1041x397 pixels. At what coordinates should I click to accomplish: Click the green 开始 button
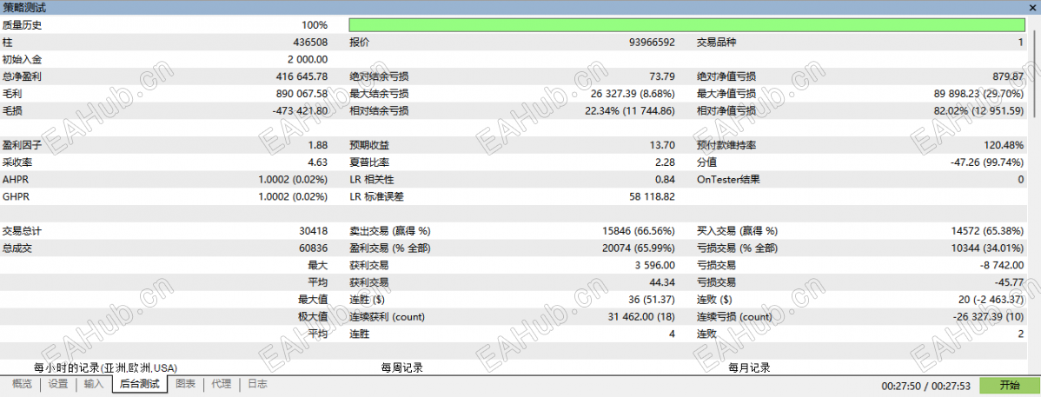pos(1009,386)
